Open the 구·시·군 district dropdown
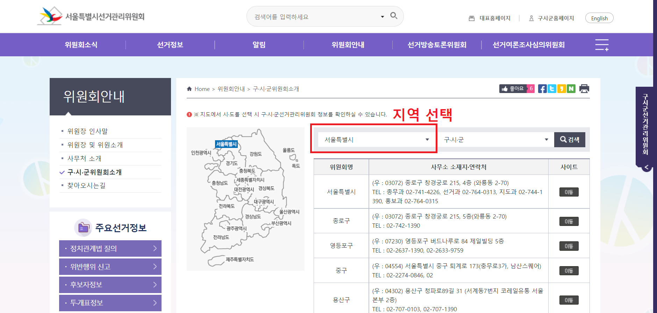This screenshot has height=313, width=657. point(496,140)
